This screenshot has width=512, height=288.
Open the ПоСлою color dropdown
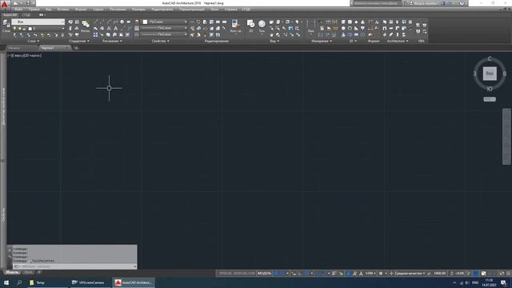pos(165,22)
